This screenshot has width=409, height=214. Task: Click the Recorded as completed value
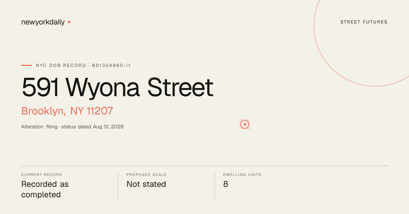(x=45, y=189)
